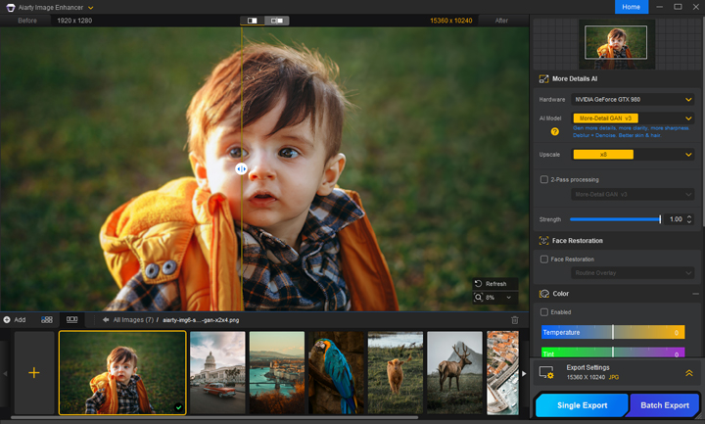The image size is (705, 424).
Task: Select the After label tab
Action: tap(501, 21)
